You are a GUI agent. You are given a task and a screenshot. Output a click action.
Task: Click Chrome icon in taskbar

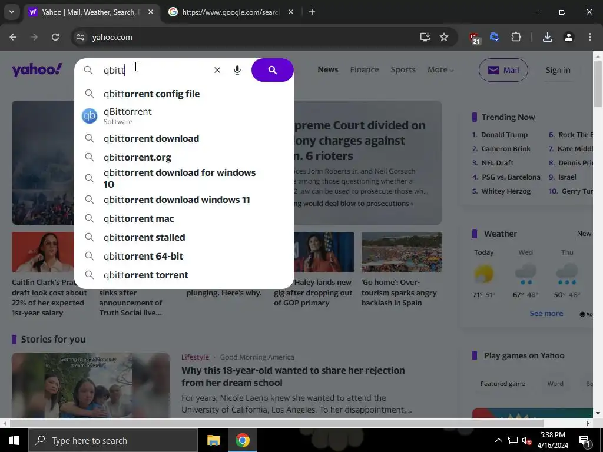(242, 440)
